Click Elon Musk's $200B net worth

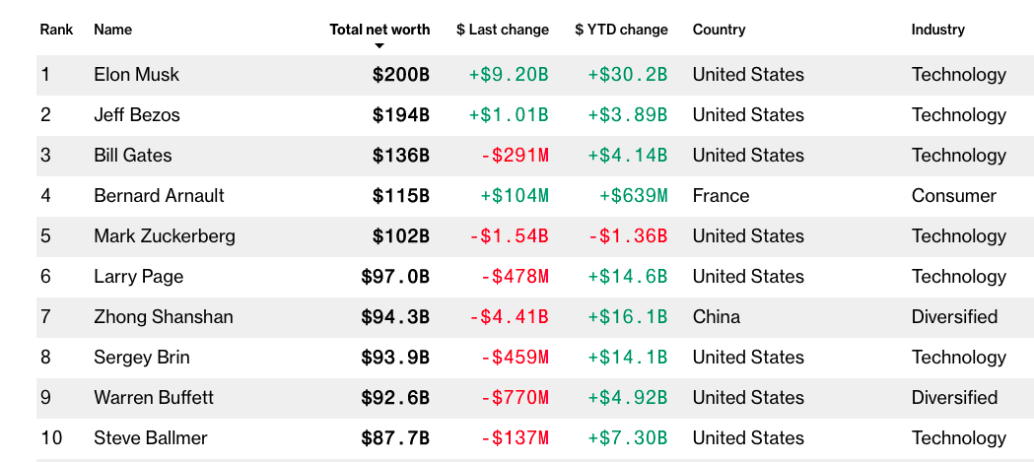tap(400, 75)
